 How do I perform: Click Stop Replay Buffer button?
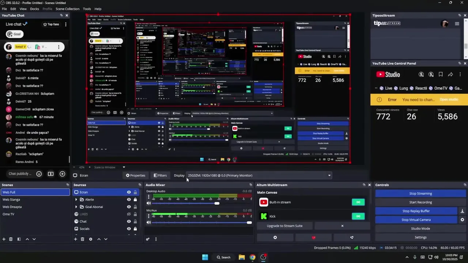416,211
